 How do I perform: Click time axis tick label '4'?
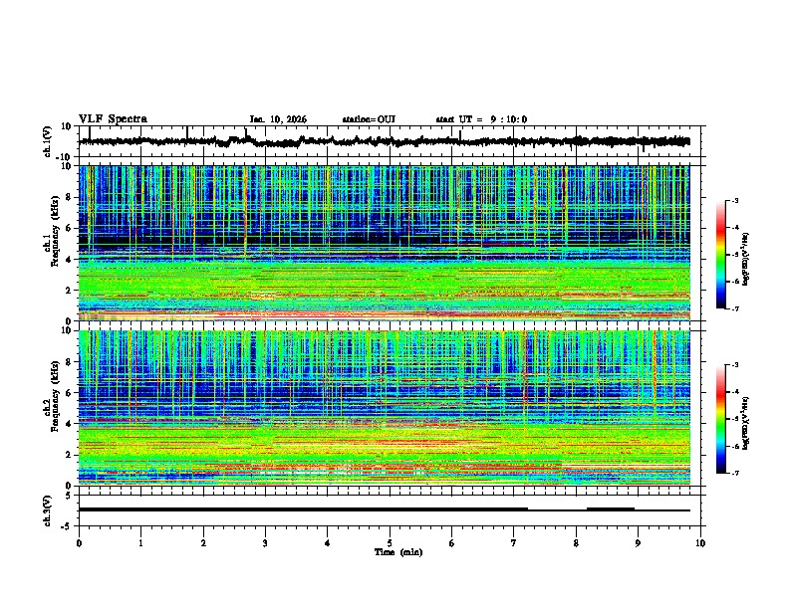[x=327, y=543]
